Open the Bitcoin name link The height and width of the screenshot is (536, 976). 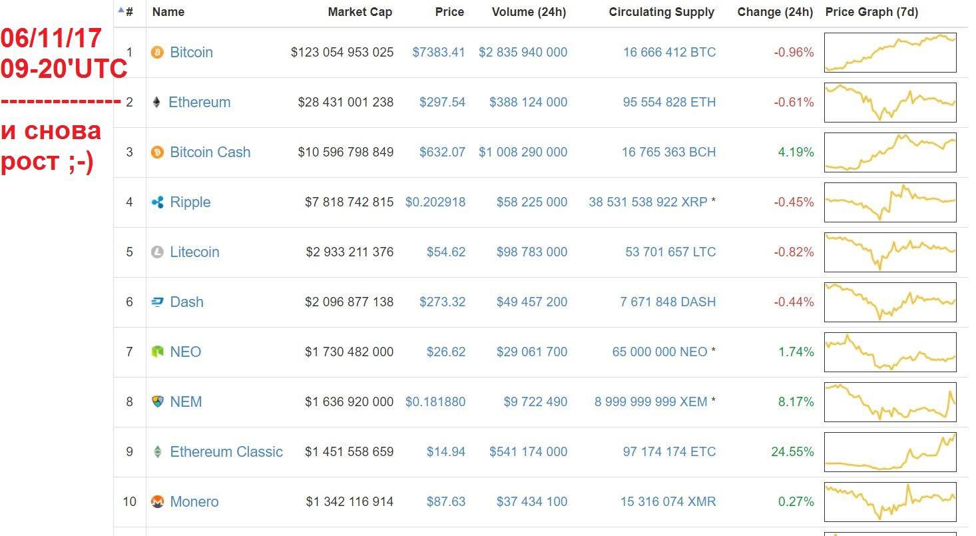(191, 52)
